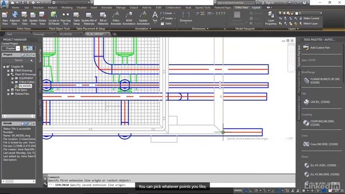Image resolution: width=345 pixels, height=194 pixels.
Task: Activate the Pipe Gap Tool
Action: coord(66,18)
